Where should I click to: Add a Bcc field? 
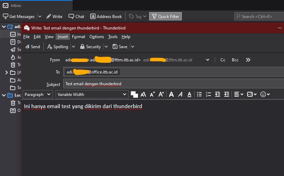click(x=235, y=60)
